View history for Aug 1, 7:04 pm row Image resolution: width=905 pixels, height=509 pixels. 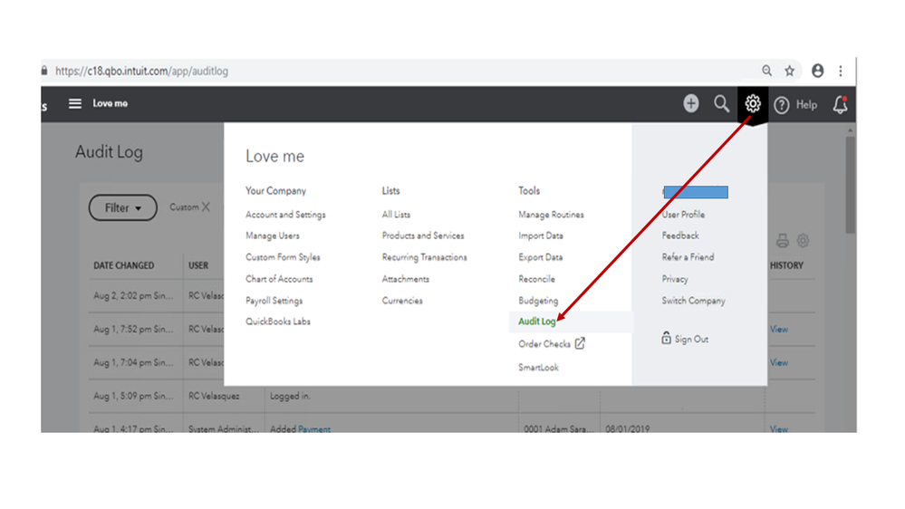pyautogui.click(x=779, y=363)
